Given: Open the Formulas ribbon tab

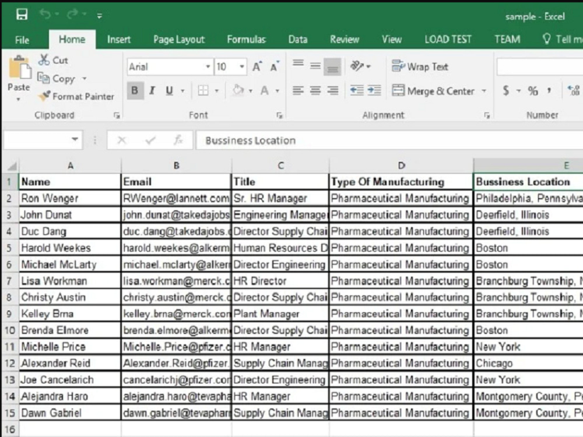Looking at the screenshot, I should point(246,40).
